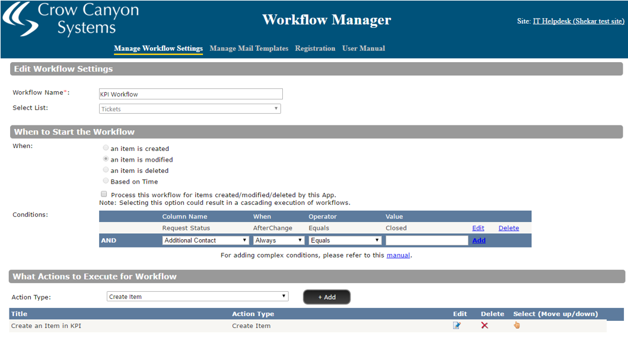628x341 pixels.
Task: Select 'an item is deleted' radio button
Action: 106,170
